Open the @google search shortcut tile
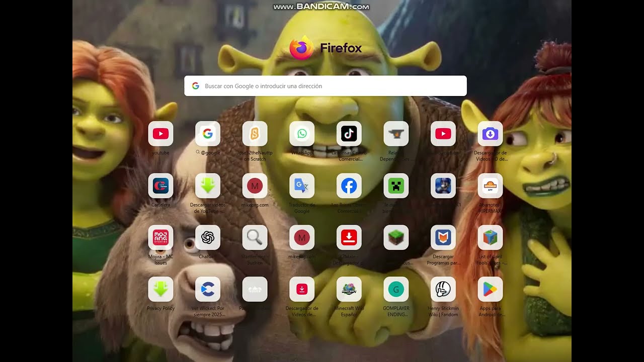Image resolution: width=644 pixels, height=362 pixels. [208, 134]
